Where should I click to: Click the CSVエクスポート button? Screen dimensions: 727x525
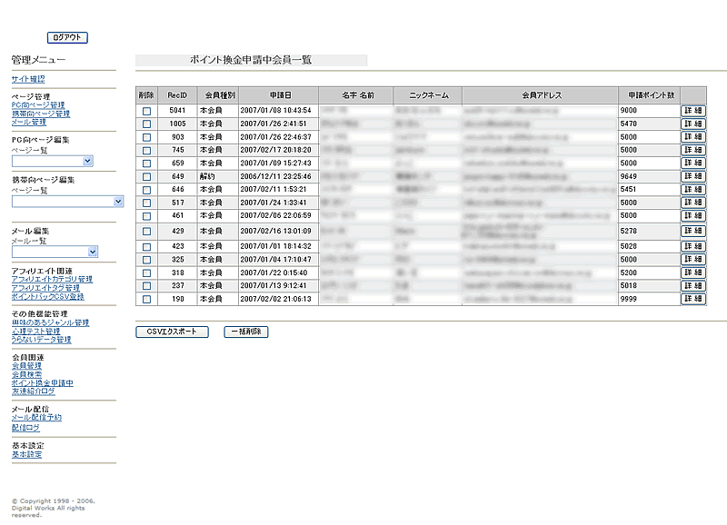click(172, 332)
